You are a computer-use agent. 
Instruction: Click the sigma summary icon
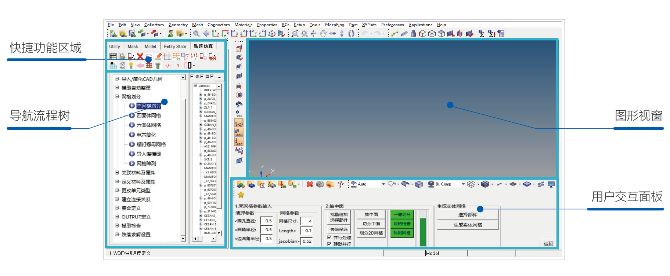tap(482, 34)
